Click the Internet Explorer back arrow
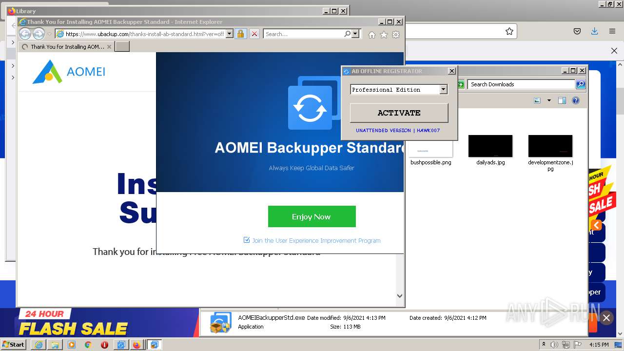The width and height of the screenshot is (624, 351). [25, 34]
